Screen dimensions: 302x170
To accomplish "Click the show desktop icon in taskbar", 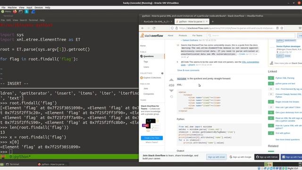I will click(x=2, y=164).
